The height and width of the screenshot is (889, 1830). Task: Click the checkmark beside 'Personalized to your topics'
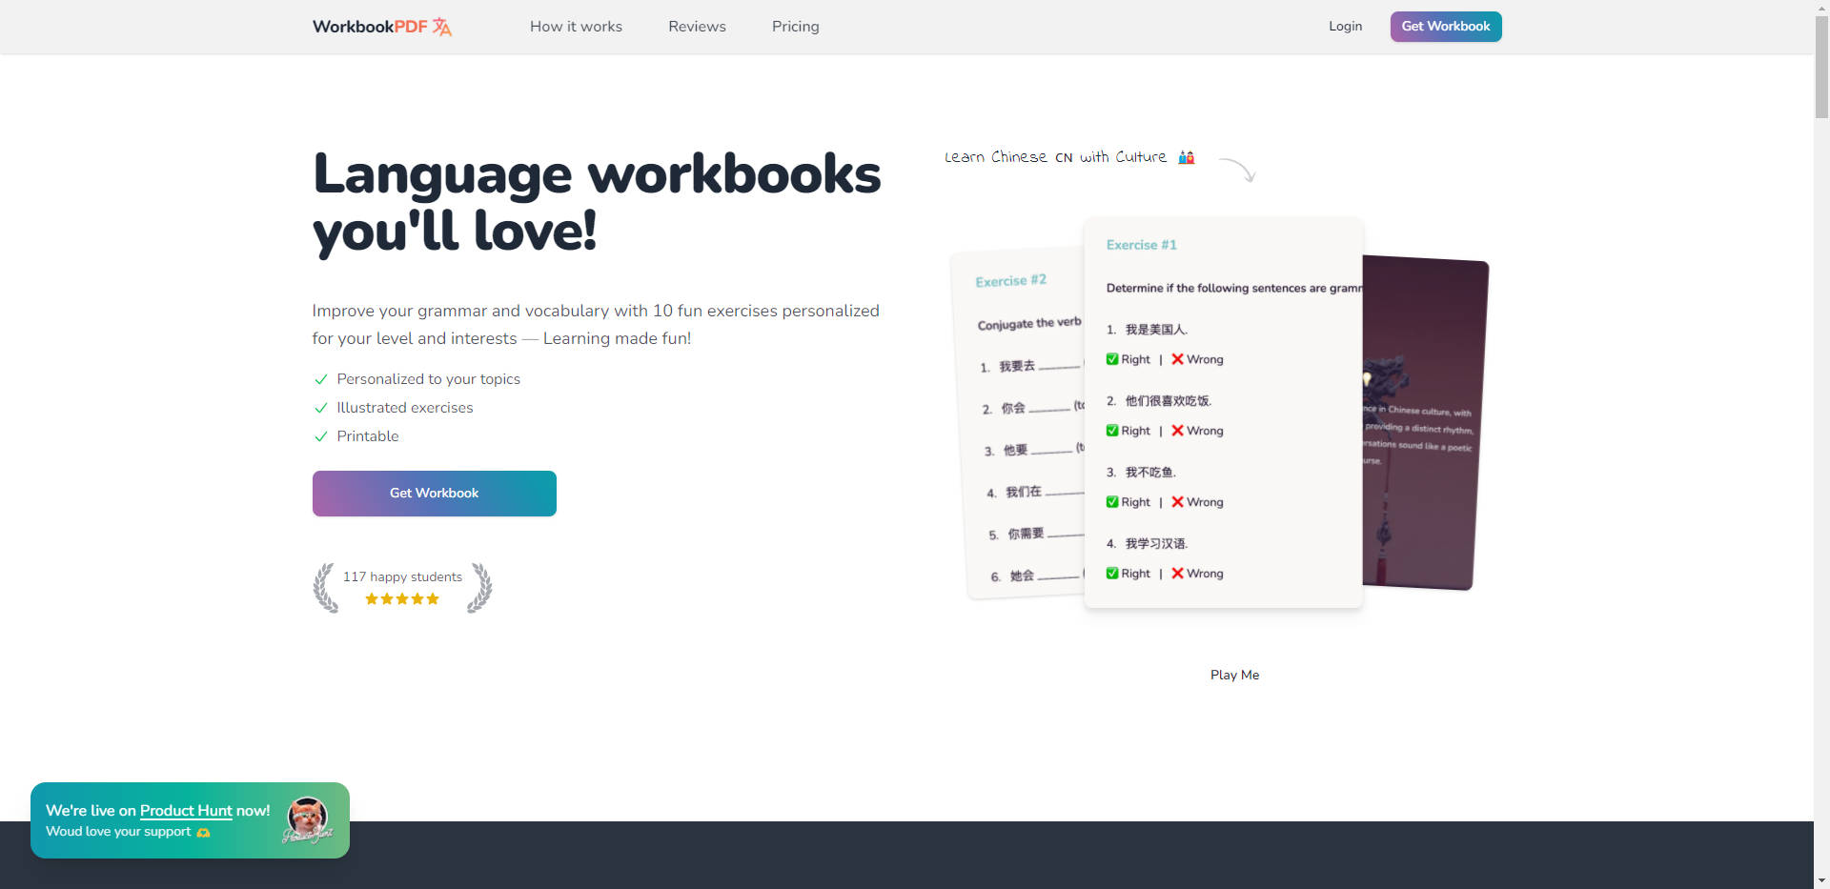tap(320, 379)
